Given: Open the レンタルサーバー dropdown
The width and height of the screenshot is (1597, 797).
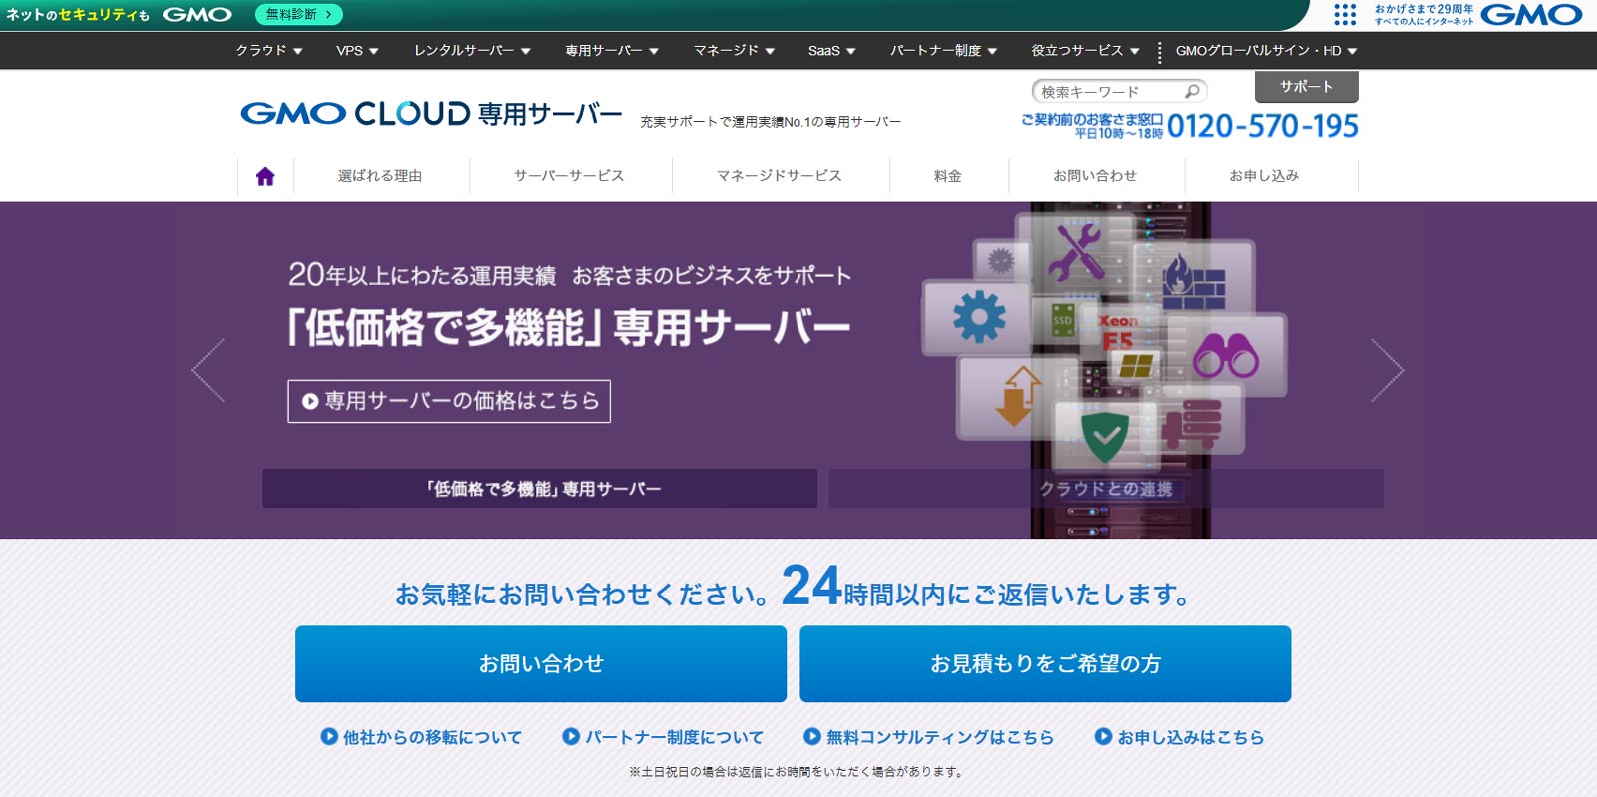Looking at the screenshot, I should tap(472, 50).
